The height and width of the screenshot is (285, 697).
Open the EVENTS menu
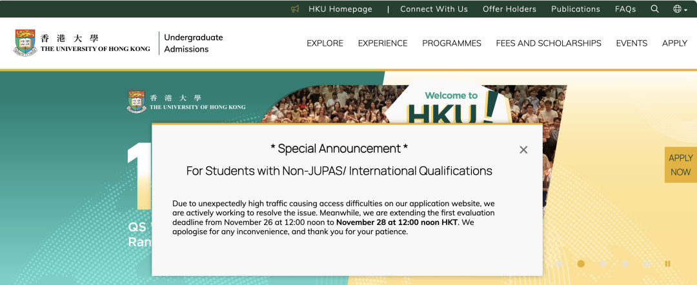tap(632, 43)
